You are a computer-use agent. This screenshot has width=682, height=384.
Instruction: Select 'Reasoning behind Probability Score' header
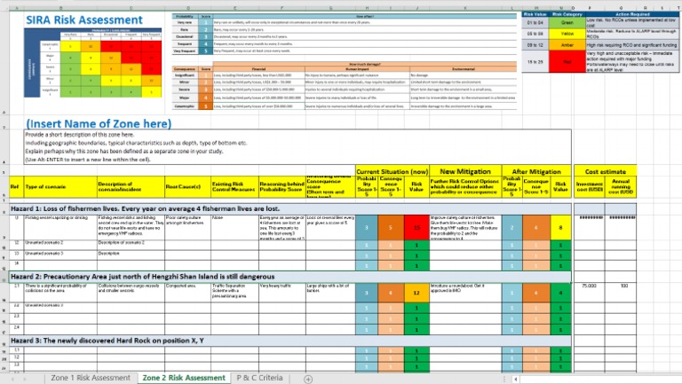pos(282,187)
